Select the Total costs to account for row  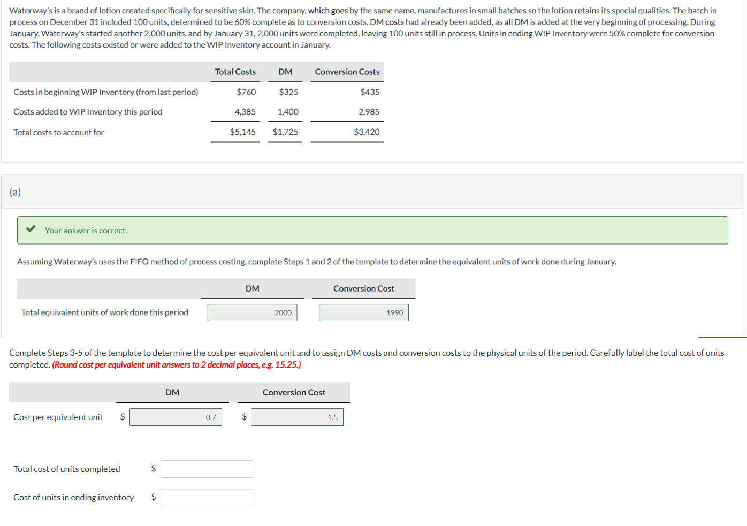pos(59,132)
